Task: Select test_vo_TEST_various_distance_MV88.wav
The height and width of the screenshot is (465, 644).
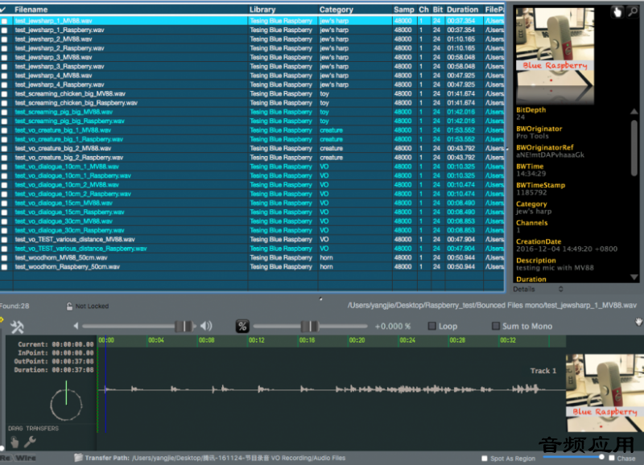Action: click(75, 240)
